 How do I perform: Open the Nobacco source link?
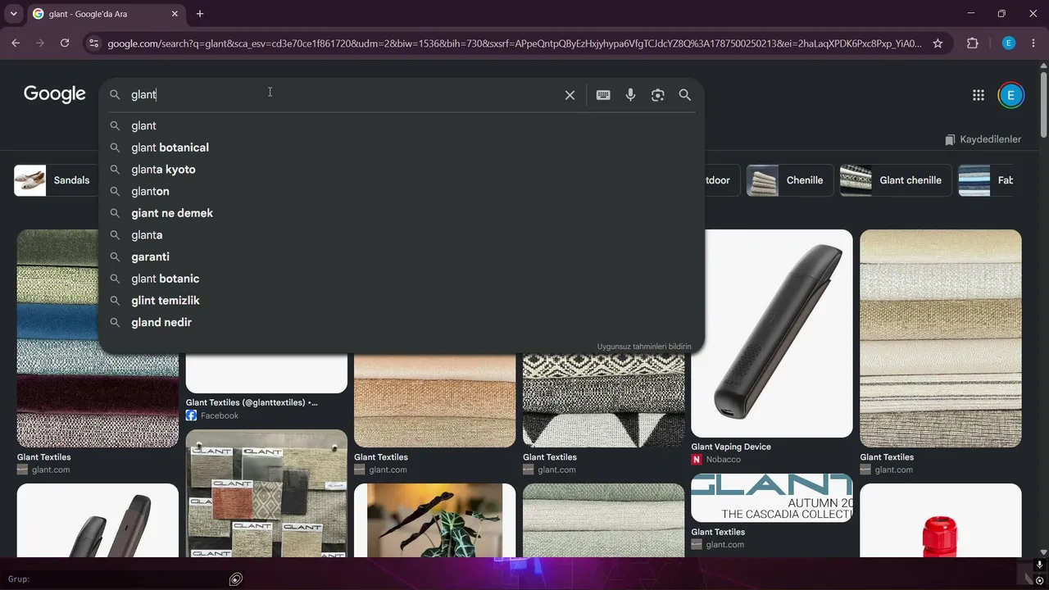724,460
